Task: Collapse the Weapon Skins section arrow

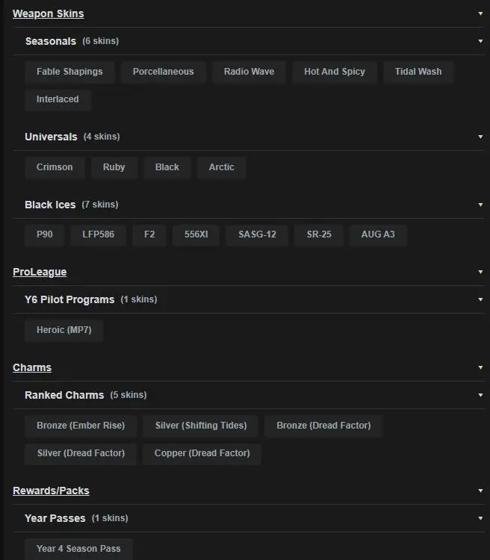Action: click(480, 13)
